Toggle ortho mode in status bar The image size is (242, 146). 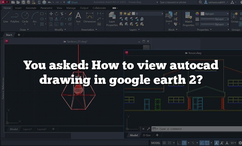pos(179,143)
